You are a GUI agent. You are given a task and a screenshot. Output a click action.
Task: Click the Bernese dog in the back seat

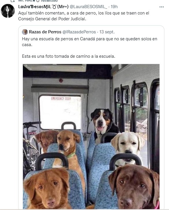(x=104, y=123)
